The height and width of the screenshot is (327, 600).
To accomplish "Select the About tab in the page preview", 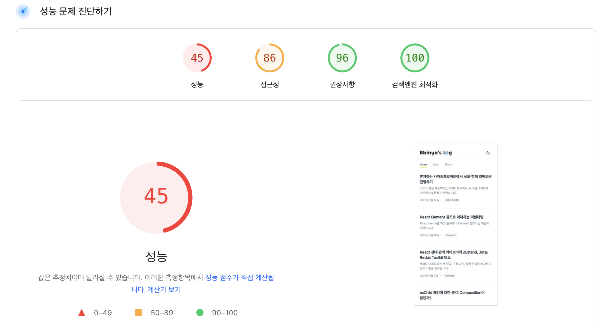I will pyautogui.click(x=448, y=164).
